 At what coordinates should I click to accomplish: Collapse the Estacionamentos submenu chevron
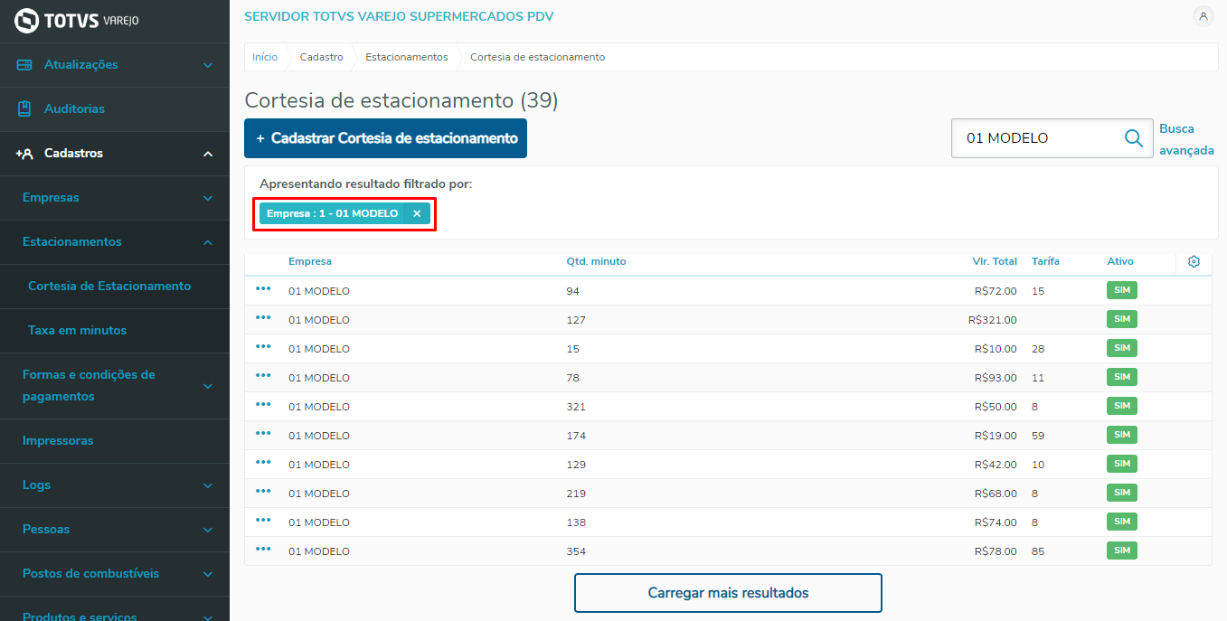208,242
